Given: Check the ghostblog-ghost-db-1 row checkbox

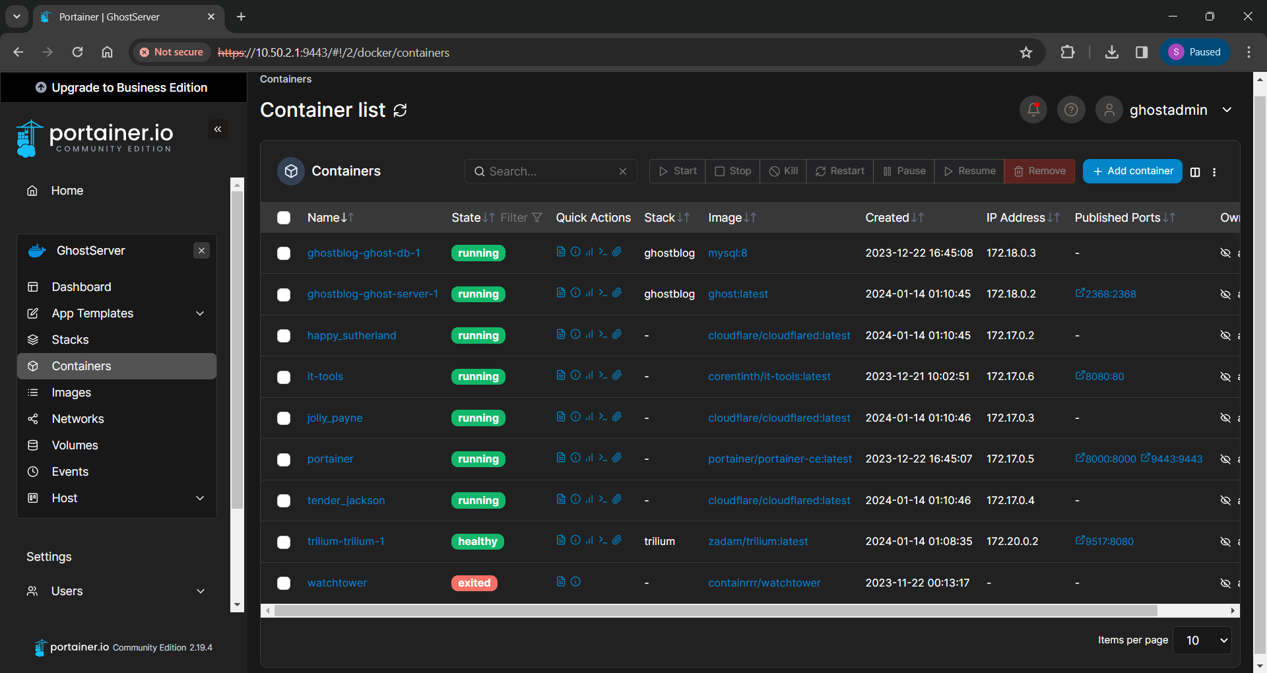Looking at the screenshot, I should (x=284, y=253).
